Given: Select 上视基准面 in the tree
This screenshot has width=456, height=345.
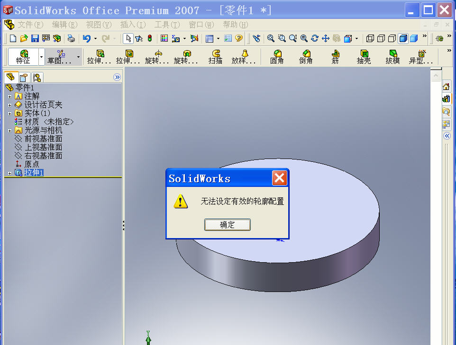Looking at the screenshot, I should 43,147.
